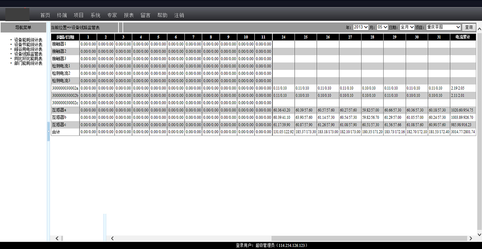The width and height of the screenshot is (482, 249).
Task: Click the sidebar collapse handle icon
Action: coord(48,132)
